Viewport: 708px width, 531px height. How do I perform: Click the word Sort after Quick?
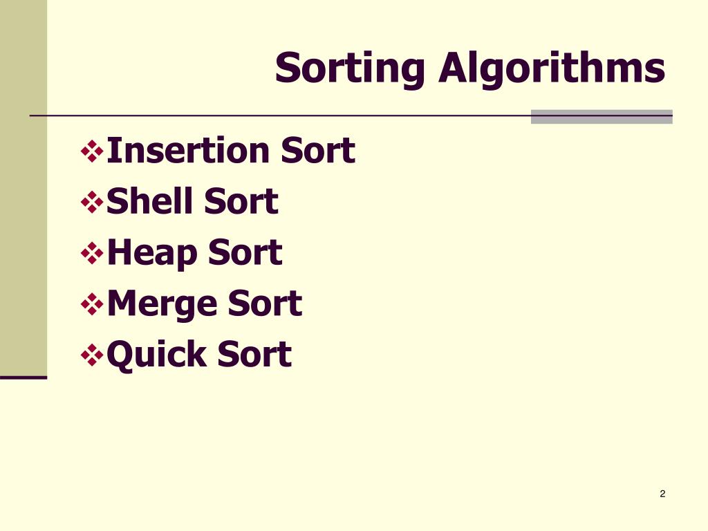pyautogui.click(x=254, y=354)
